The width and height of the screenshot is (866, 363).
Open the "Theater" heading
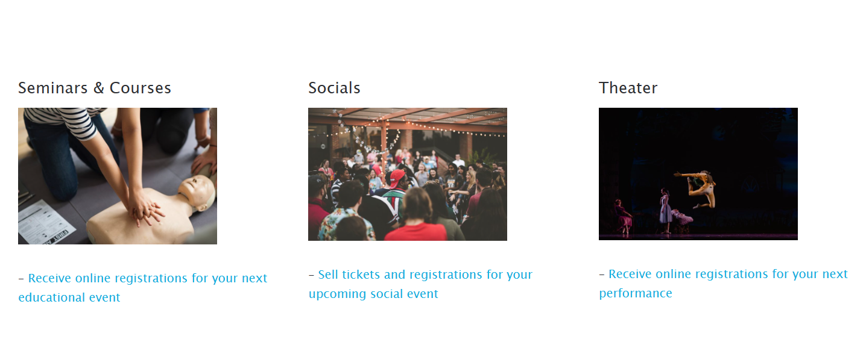coord(627,88)
